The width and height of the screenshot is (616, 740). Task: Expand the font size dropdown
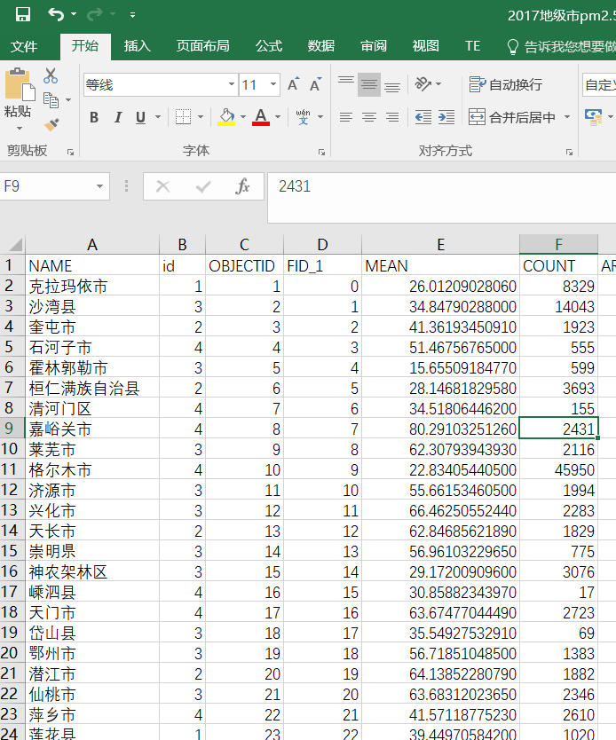click(x=273, y=85)
